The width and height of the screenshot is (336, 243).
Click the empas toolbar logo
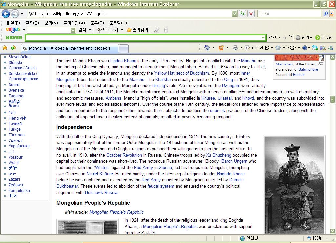point(13,30)
